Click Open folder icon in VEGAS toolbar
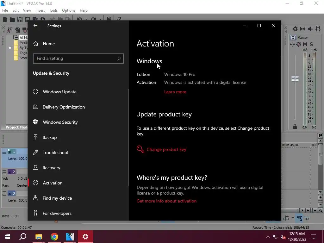 12,19
